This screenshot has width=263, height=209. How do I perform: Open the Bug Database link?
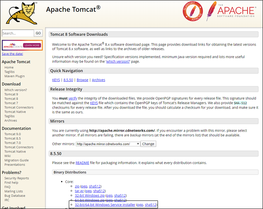tap(15, 196)
